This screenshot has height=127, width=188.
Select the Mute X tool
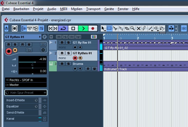click(138, 29)
